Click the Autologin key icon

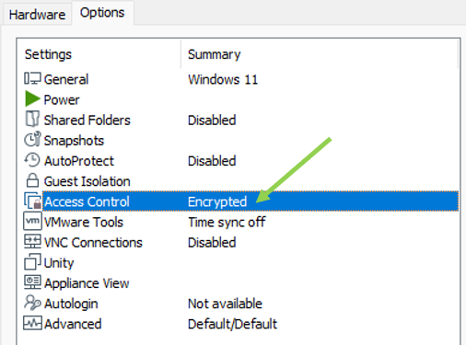pos(32,303)
